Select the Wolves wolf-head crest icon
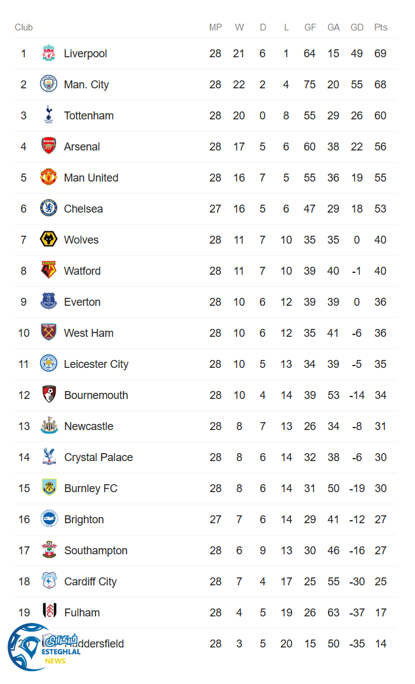The width and height of the screenshot is (415, 684). [49, 240]
